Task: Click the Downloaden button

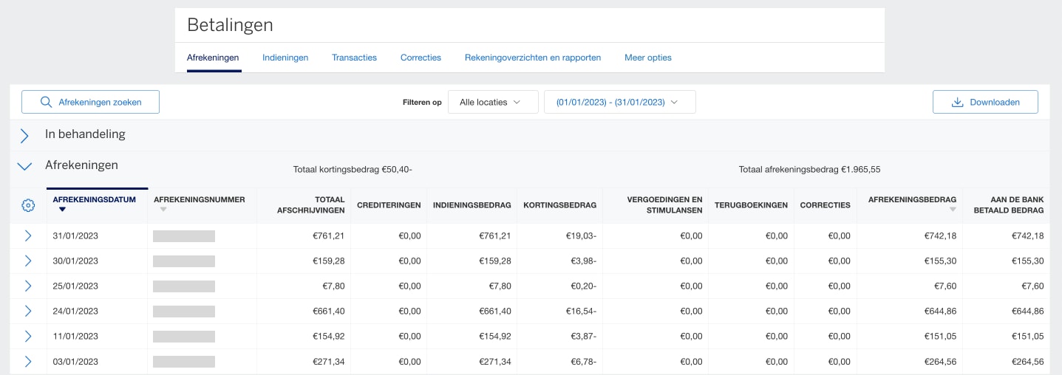Action: (x=985, y=102)
